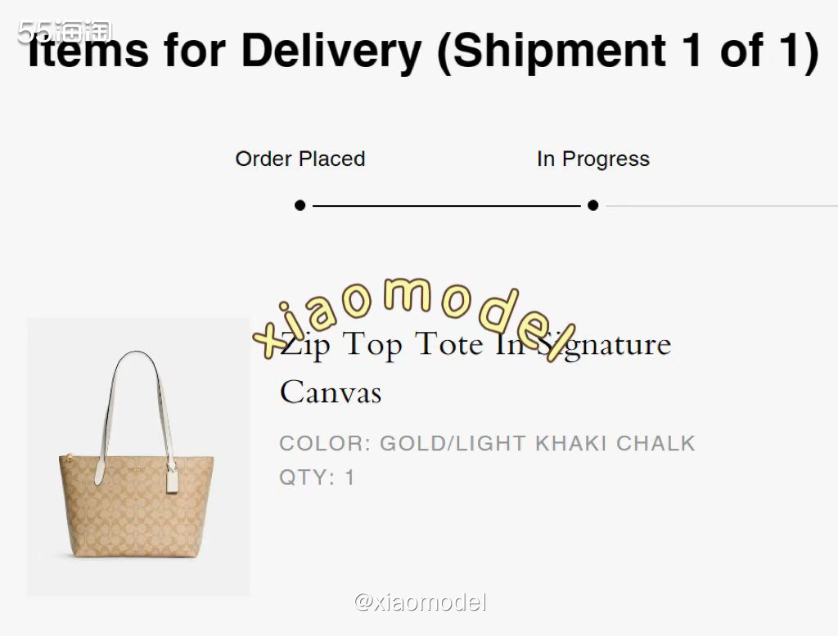Click the QTY: 1 quantity text

tap(317, 477)
